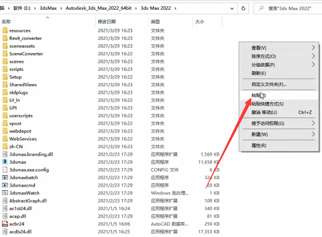This screenshot has height=237, width=322.
Task: Select the SceneConverter folder icon
Action: click(5, 54)
